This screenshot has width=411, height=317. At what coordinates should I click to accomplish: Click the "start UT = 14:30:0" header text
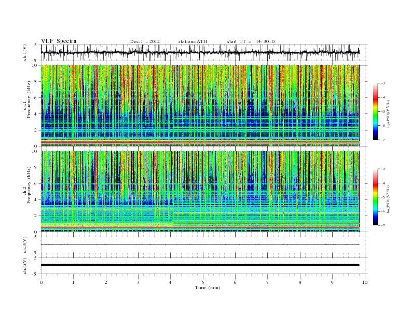pos(251,41)
